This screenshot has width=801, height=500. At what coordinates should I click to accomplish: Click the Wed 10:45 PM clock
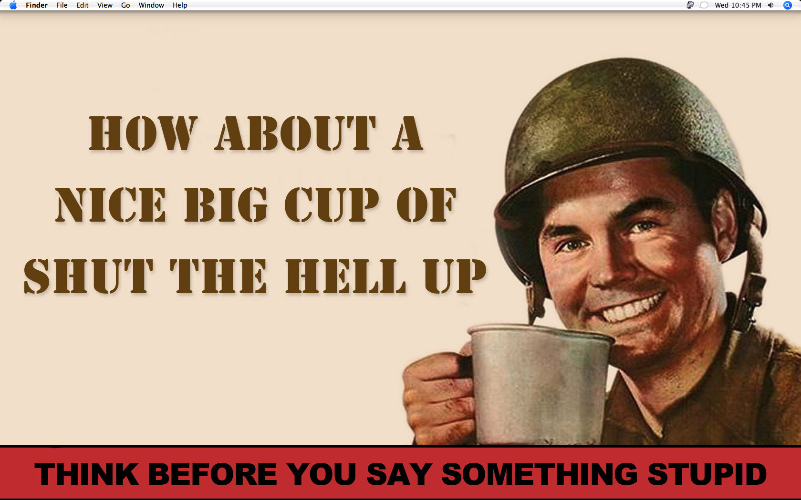point(738,5)
